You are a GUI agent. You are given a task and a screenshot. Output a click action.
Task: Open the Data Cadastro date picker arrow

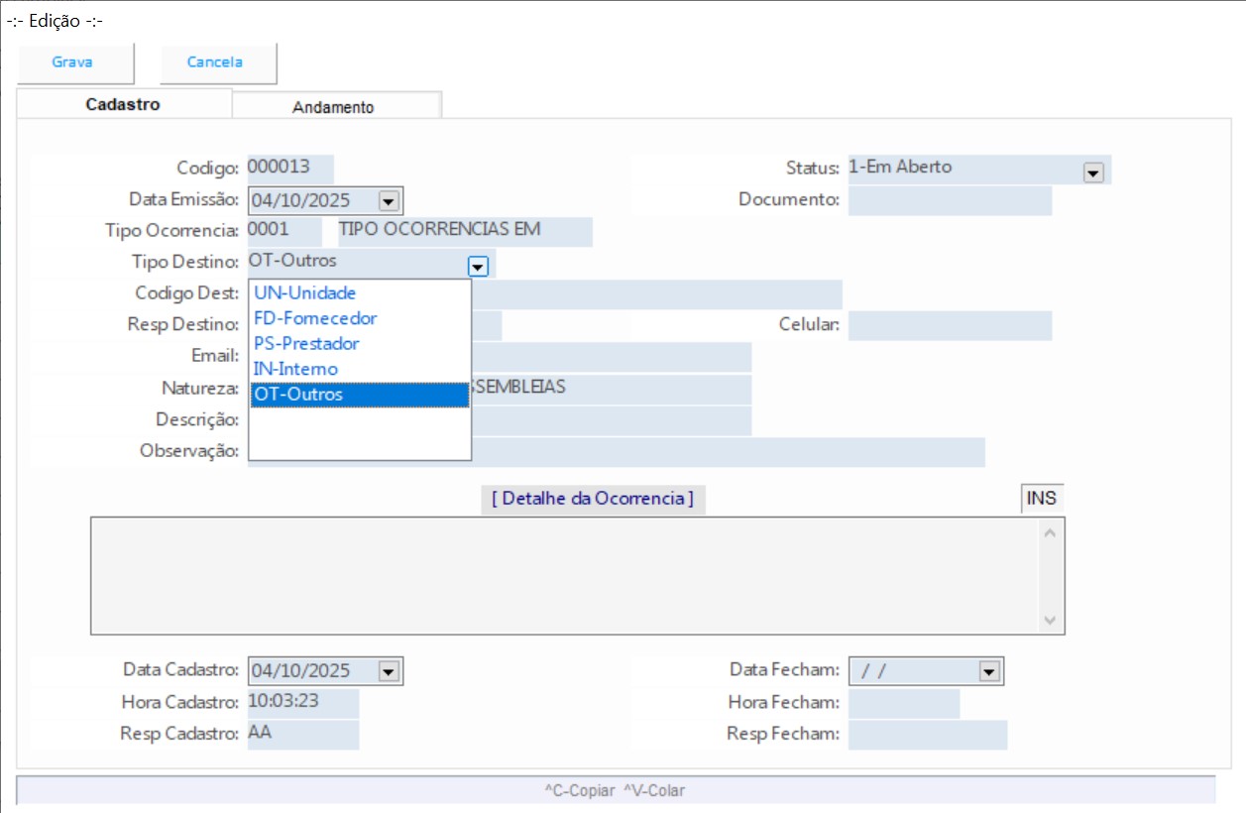pos(389,671)
